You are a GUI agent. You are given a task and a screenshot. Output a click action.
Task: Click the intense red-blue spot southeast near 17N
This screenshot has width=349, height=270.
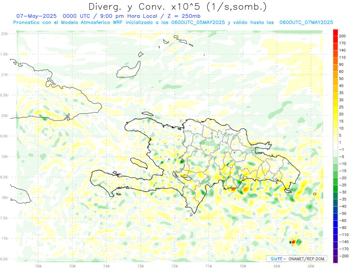293,242
